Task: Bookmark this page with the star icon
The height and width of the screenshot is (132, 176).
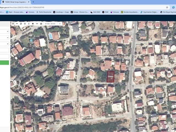Action: coord(167,7)
